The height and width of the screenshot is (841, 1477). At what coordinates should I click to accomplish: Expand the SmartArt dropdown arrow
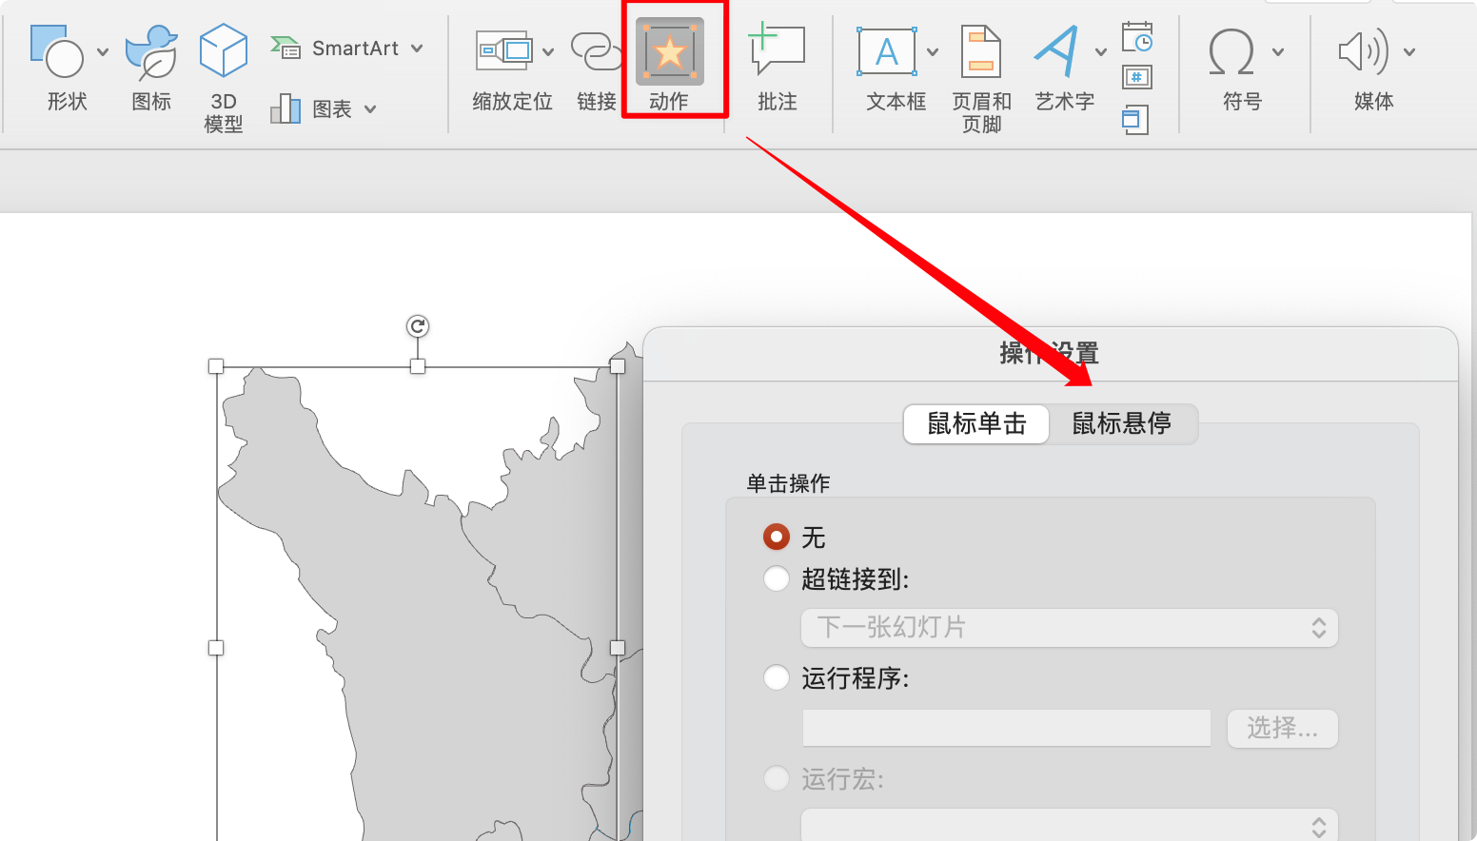[417, 49]
